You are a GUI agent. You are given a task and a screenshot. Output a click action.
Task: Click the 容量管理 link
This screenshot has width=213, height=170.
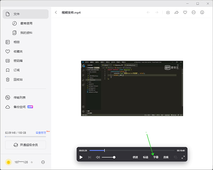click(x=41, y=133)
